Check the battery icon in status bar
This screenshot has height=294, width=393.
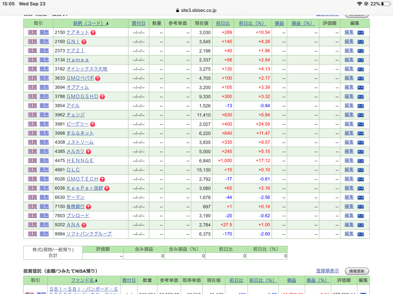point(386,4)
